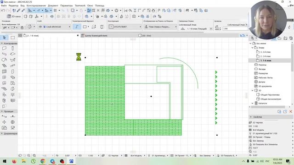This screenshot has height=165, width=294.
Task: Select 'Разрезы' in navigator tree
Action: click(262, 65)
